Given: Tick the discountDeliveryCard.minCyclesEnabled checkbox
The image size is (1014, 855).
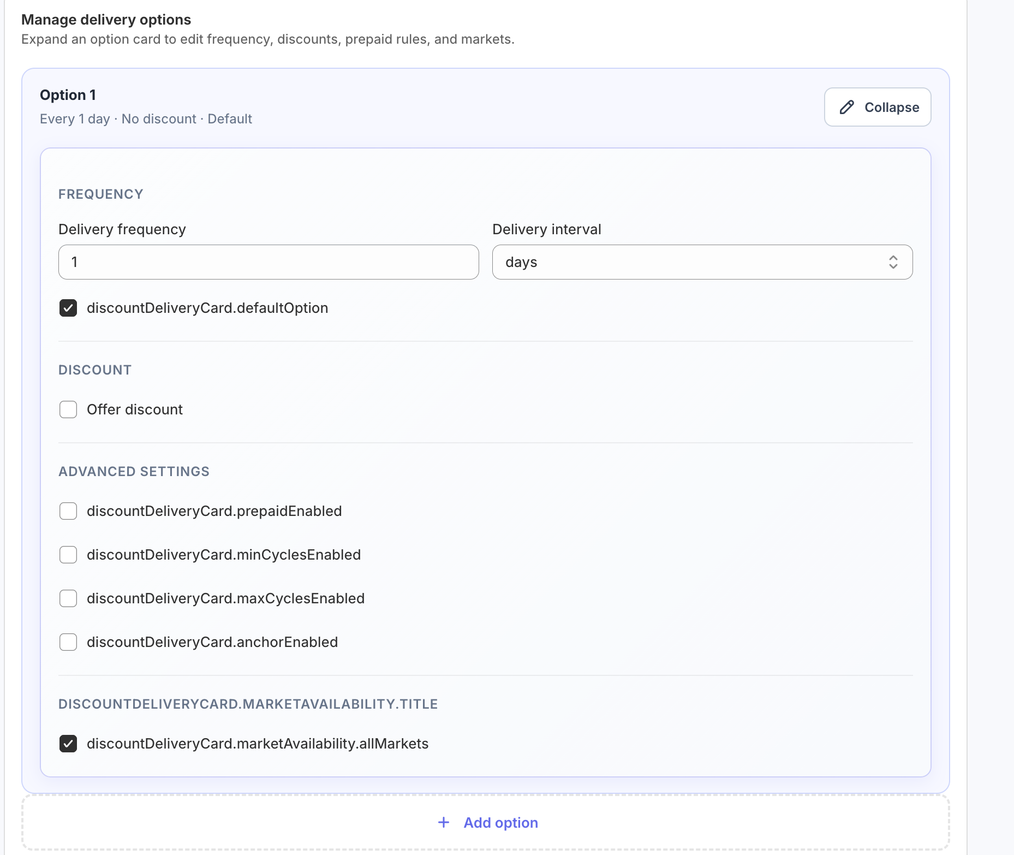Looking at the screenshot, I should point(68,555).
